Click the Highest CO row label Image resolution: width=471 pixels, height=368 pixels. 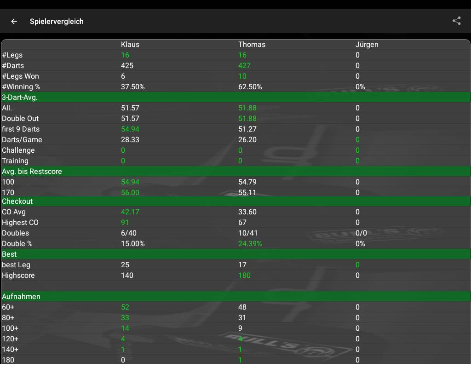point(20,223)
